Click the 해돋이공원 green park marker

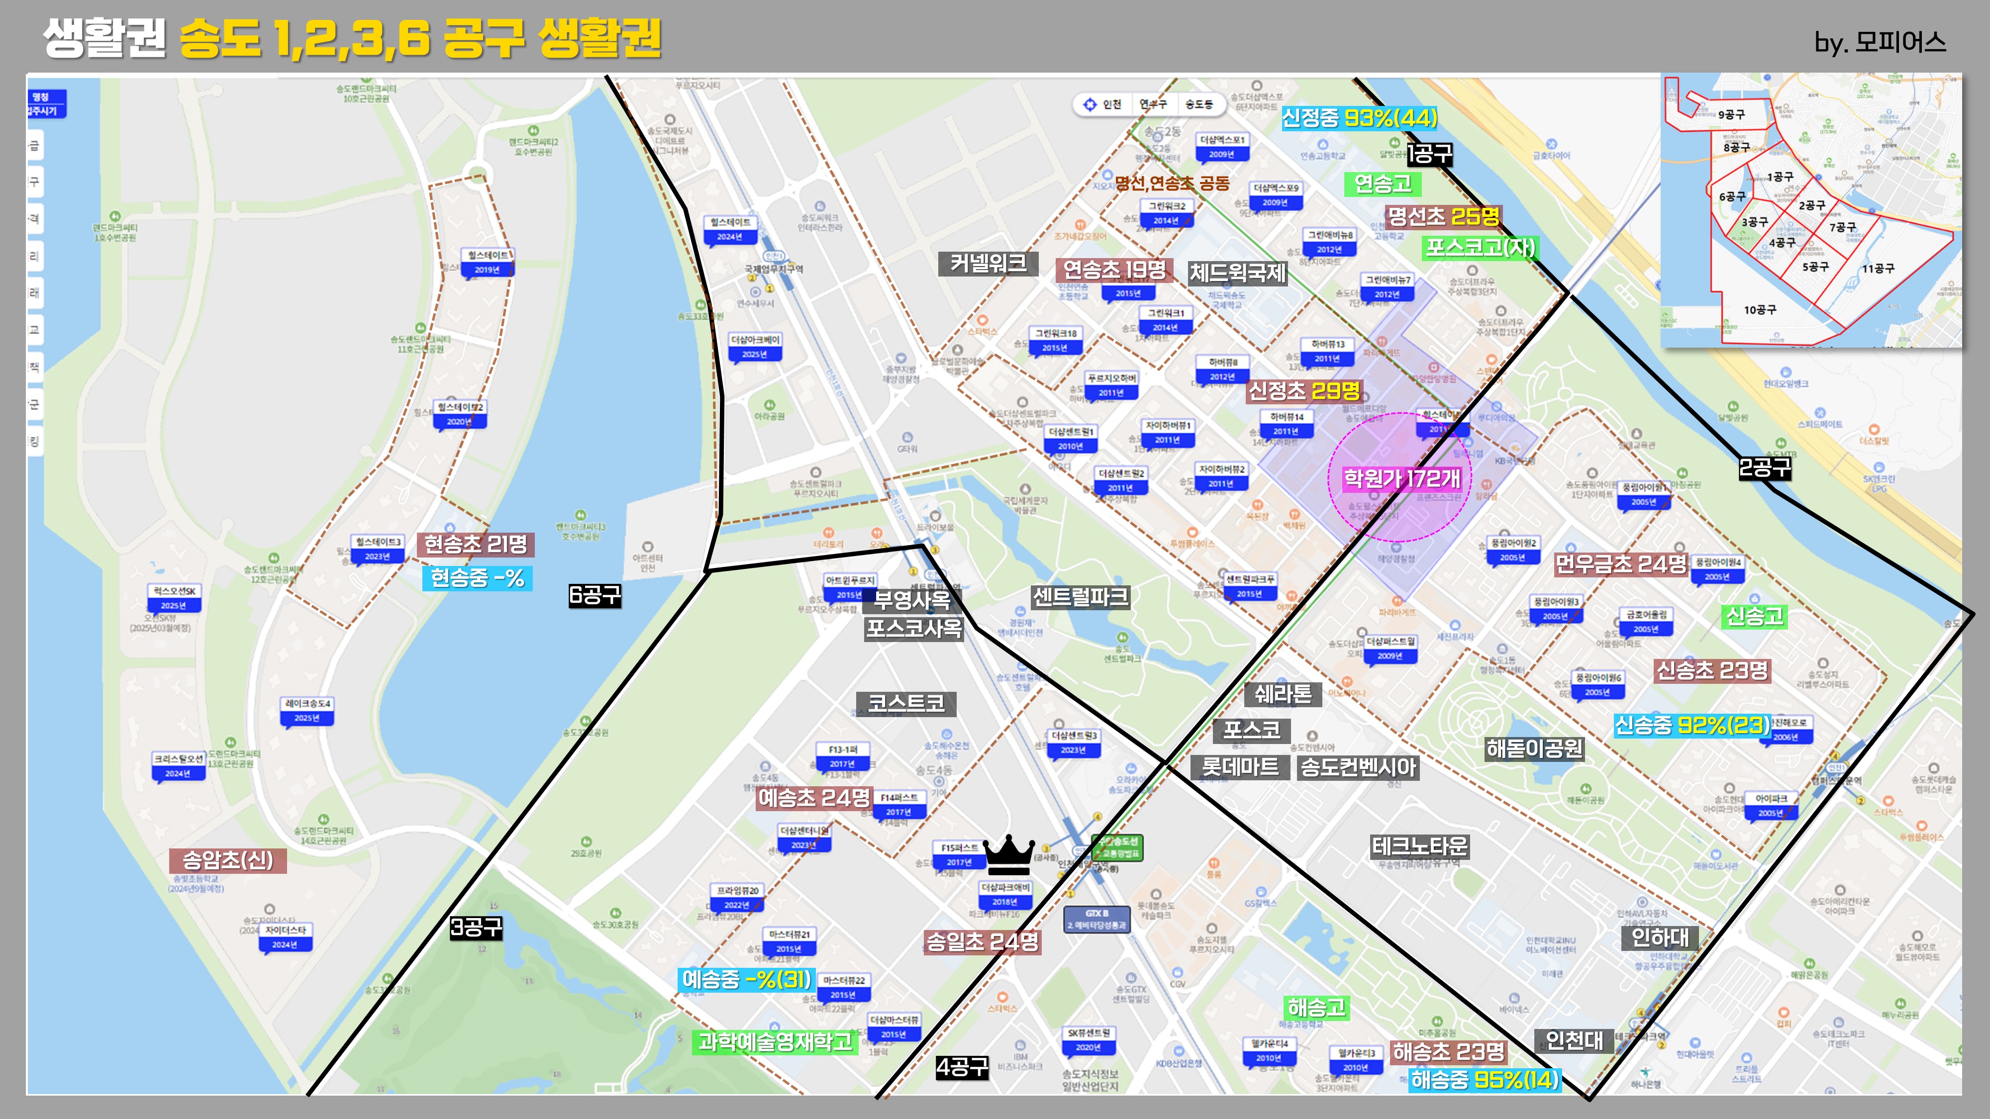click(x=1585, y=788)
